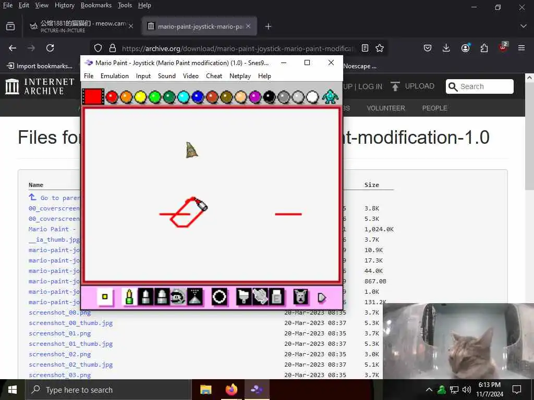Open Firefox Bookmarks menu
The image size is (534, 400).
click(96, 5)
